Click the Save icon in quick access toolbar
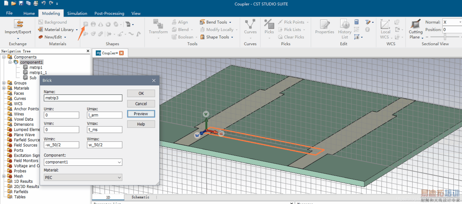Screen dimensions: 462x204 point(21,3)
